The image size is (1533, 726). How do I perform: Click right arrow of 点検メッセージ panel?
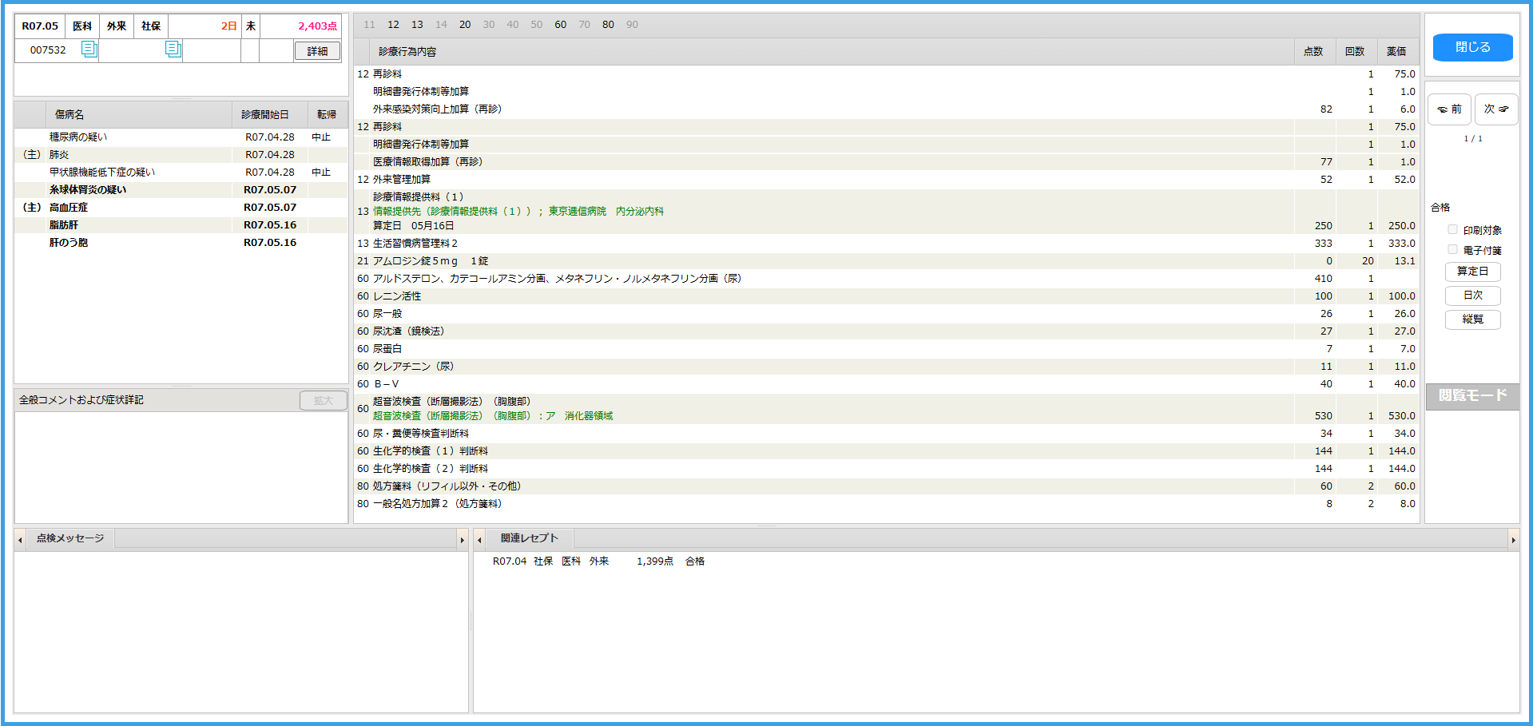click(x=462, y=540)
